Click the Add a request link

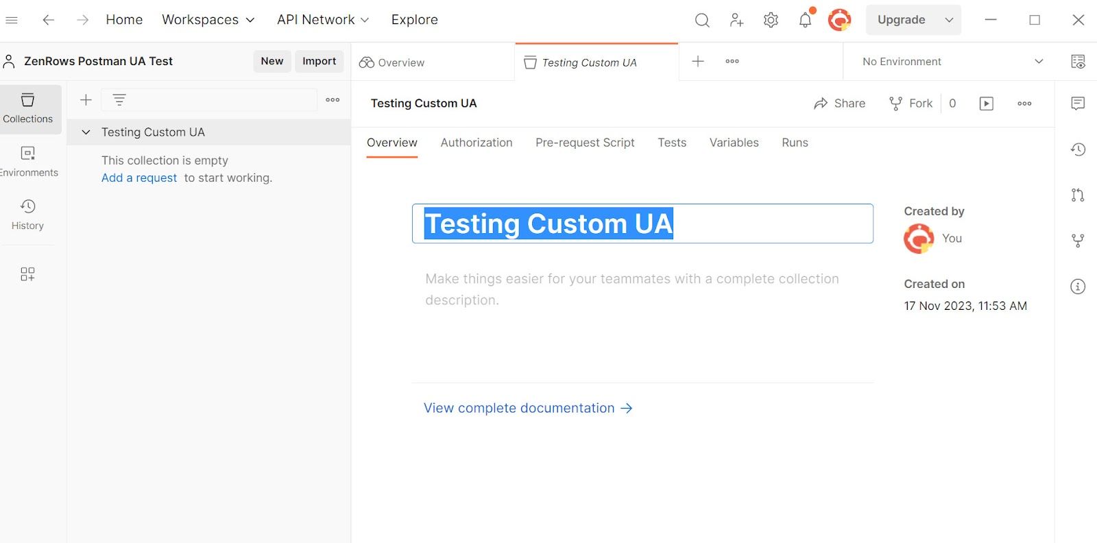139,178
